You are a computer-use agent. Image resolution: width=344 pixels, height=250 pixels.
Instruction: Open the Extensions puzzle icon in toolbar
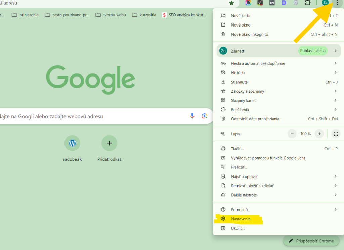coord(307,3)
